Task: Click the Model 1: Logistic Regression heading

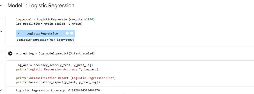Action: pos(41,6)
